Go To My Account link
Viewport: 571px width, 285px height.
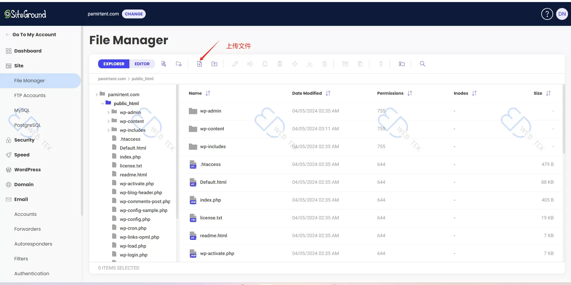pyautogui.click(x=34, y=34)
